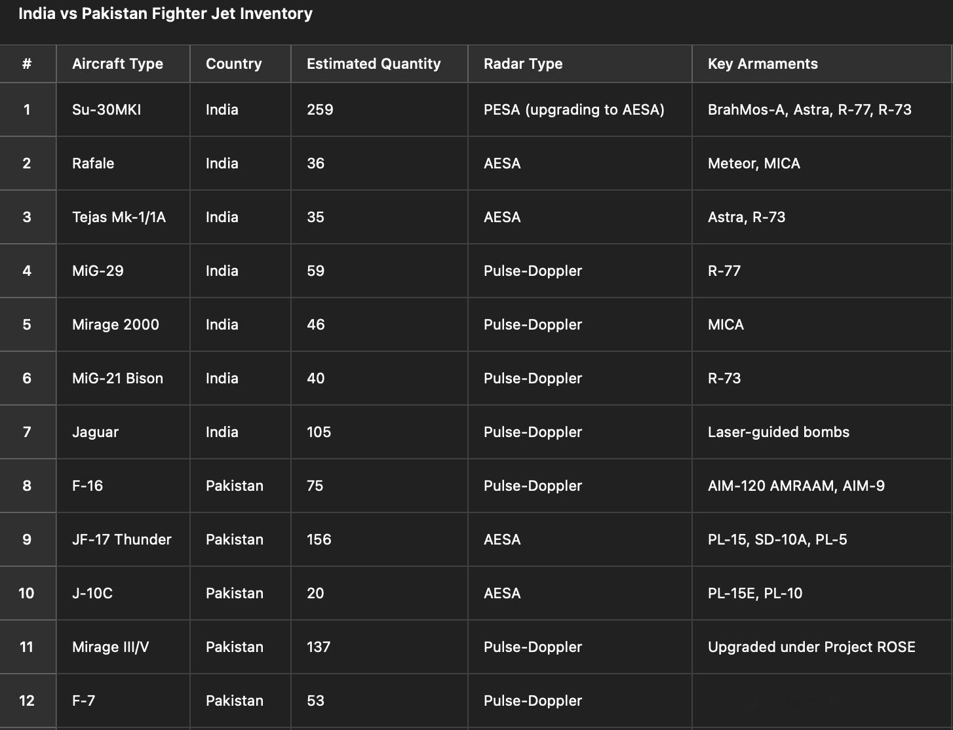Select the Mirage III/V cell
This screenshot has height=730, width=953.
[123, 647]
